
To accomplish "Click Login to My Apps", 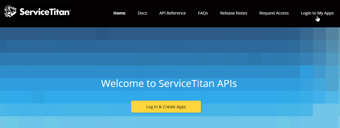I will pos(317,13).
